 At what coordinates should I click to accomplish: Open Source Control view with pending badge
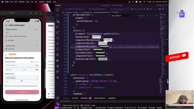click(58, 21)
